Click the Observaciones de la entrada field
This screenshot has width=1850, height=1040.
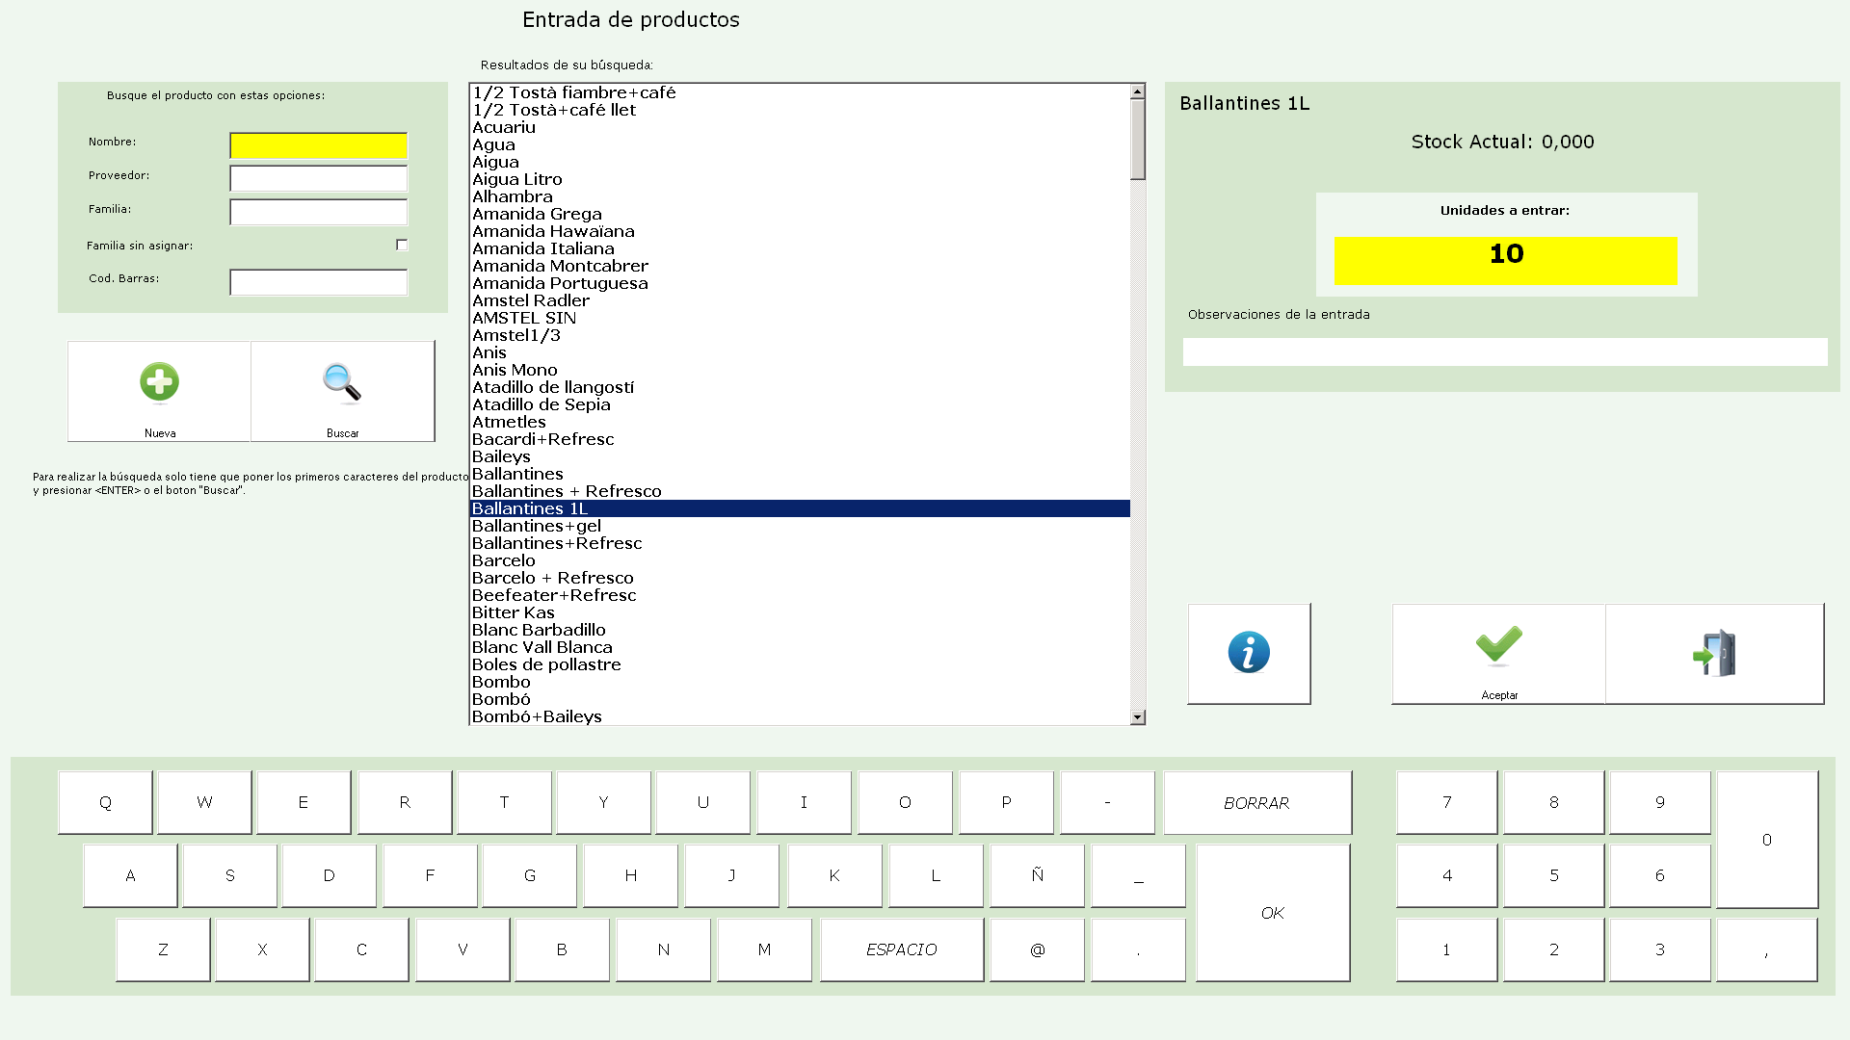click(x=1504, y=351)
